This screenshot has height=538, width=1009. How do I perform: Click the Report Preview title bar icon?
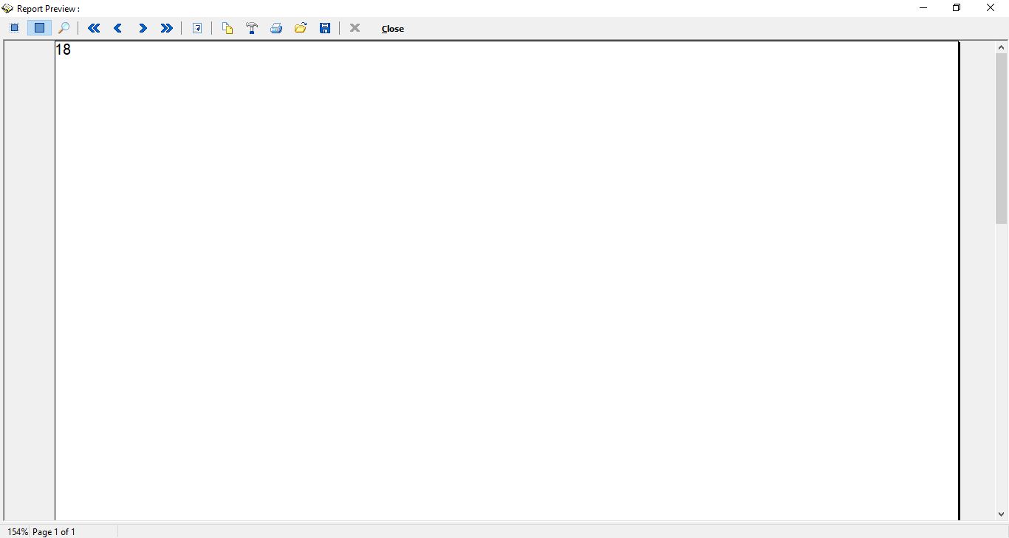coord(8,8)
